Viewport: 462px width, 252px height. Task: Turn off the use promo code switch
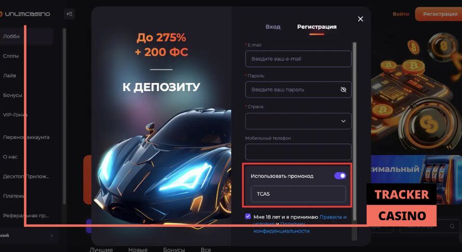[x=340, y=176]
